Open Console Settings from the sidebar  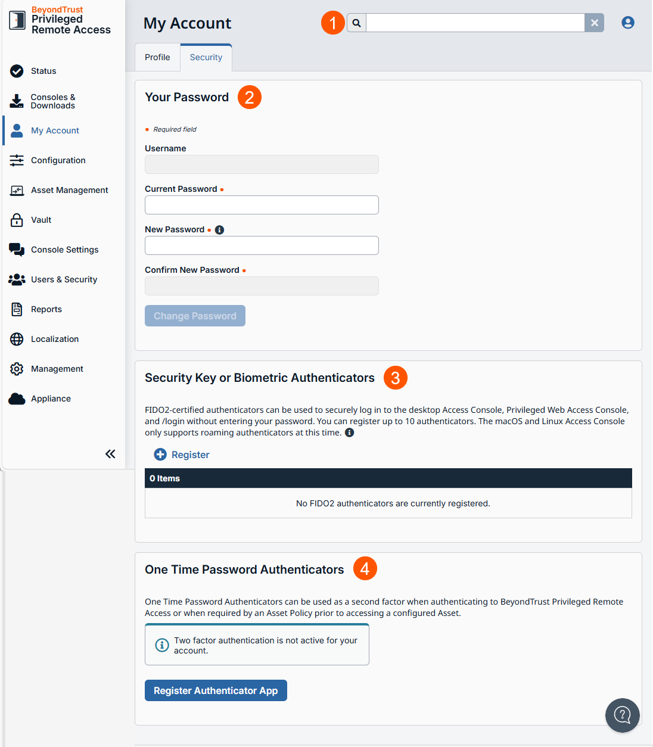16,250
